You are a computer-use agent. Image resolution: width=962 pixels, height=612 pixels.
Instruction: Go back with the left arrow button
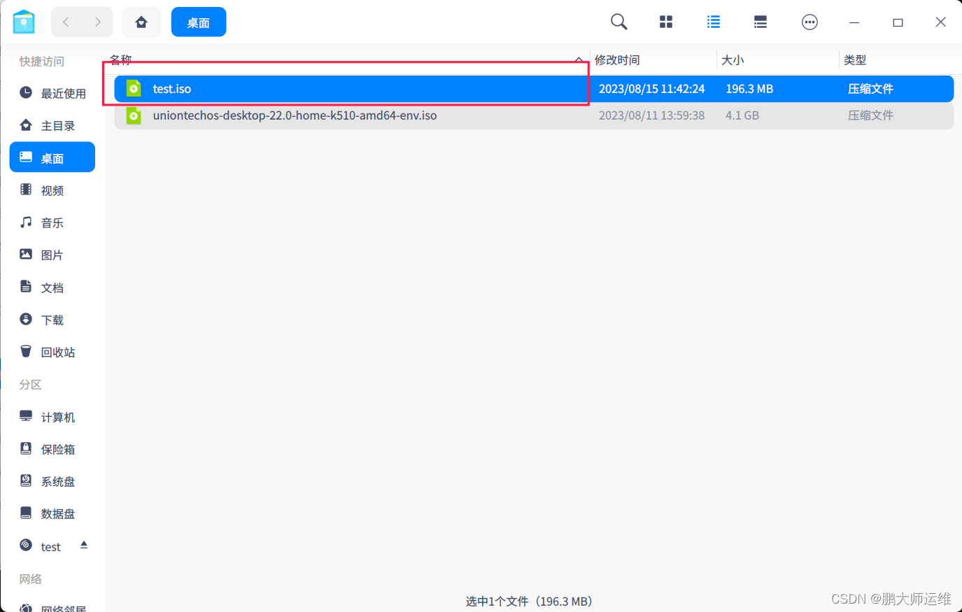point(66,22)
